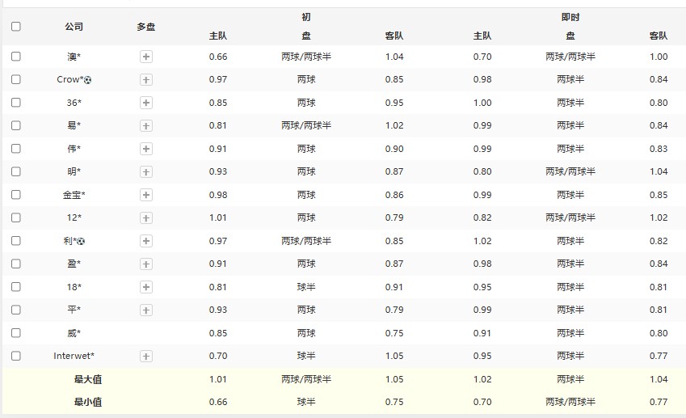Screen dimensions: 686x418
Task: Toggle the select-all checkbox in table header
Action: (16, 27)
